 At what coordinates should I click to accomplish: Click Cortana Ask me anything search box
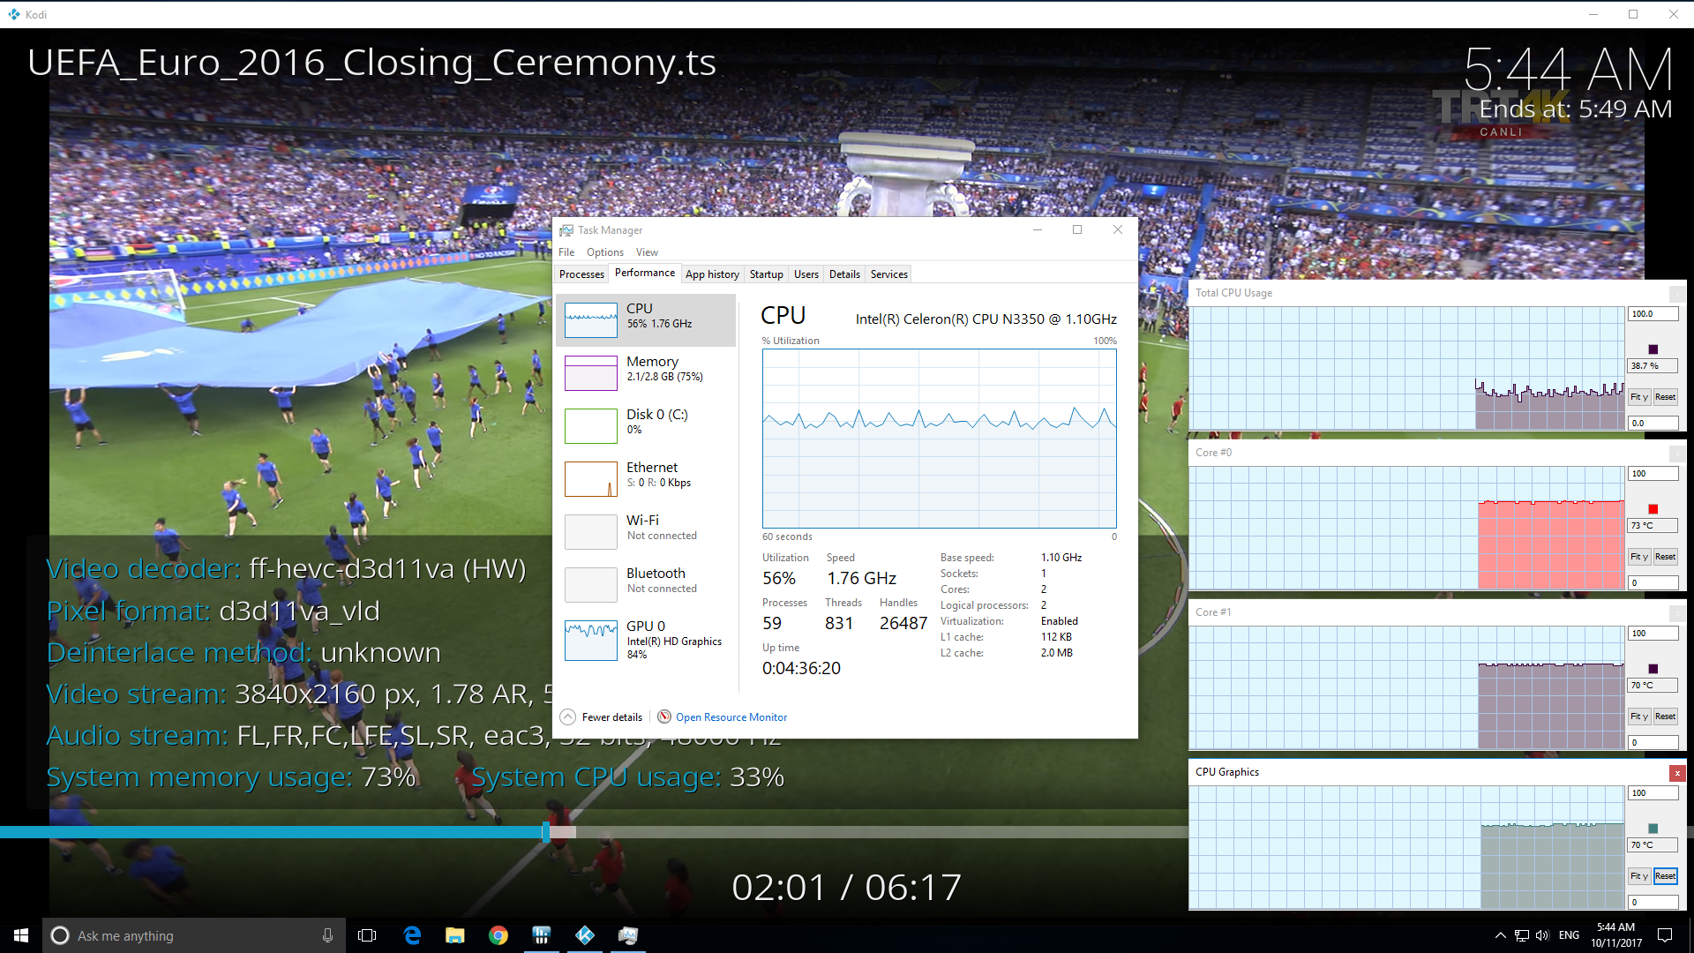192,935
